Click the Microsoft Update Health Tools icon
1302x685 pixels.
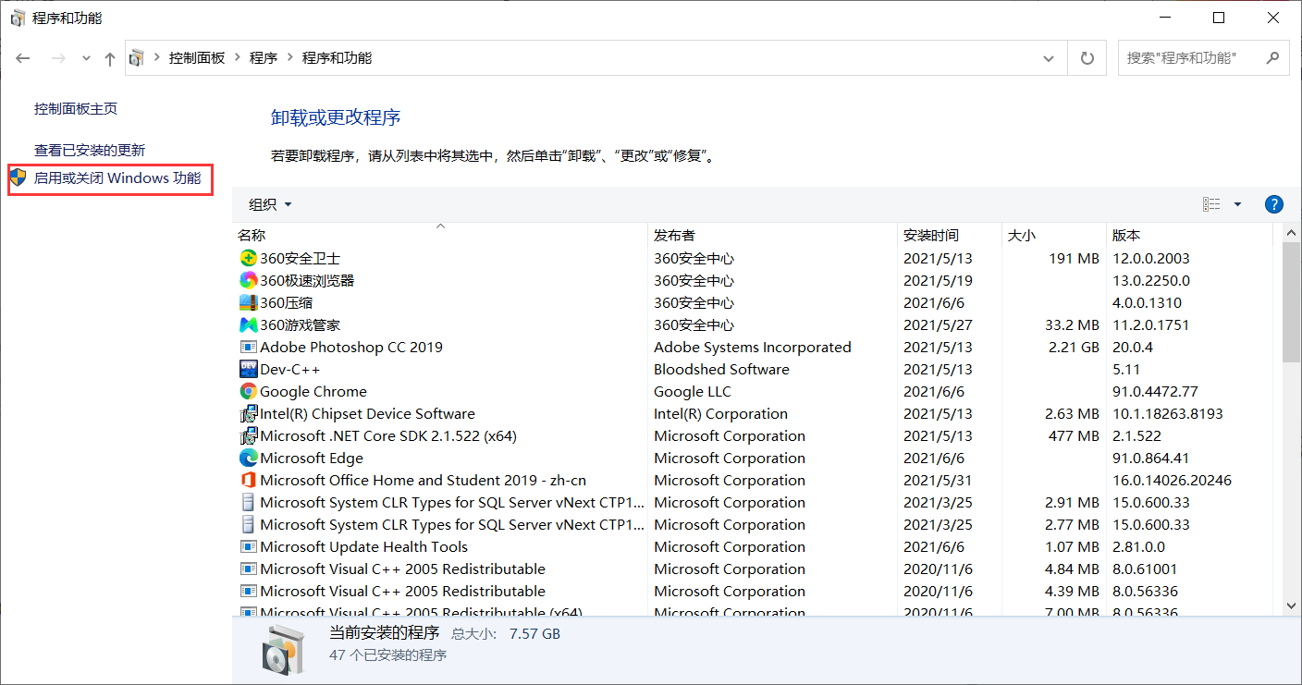[x=248, y=546]
